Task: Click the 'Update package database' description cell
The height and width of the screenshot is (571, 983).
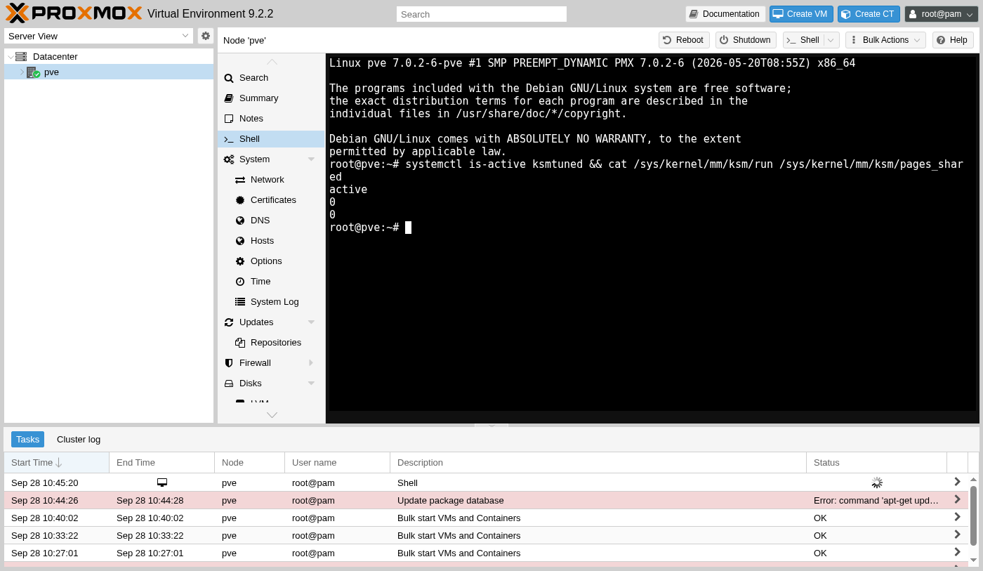Action: pyautogui.click(x=598, y=500)
